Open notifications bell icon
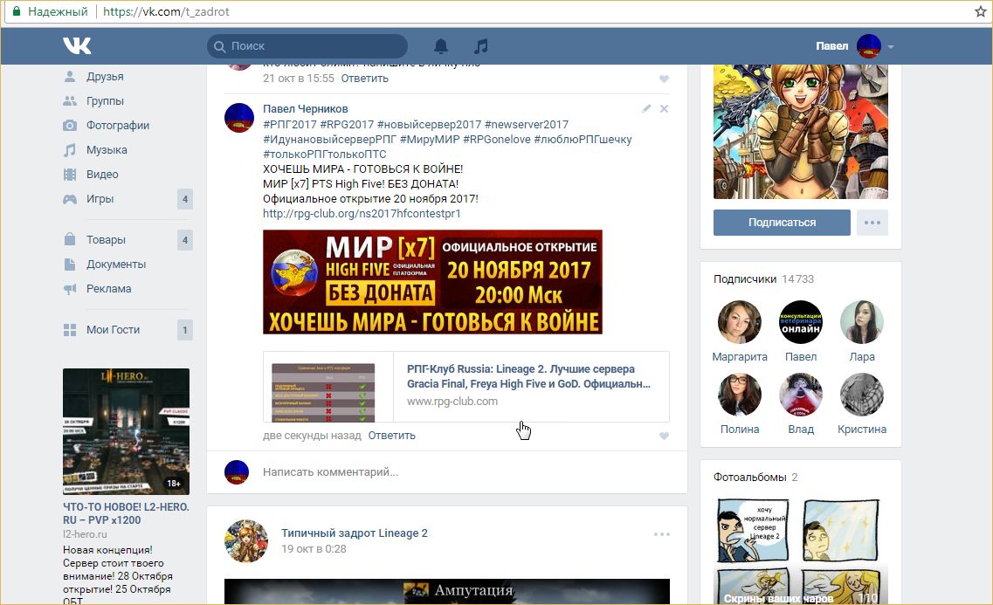The height and width of the screenshot is (605, 993). 441,46
